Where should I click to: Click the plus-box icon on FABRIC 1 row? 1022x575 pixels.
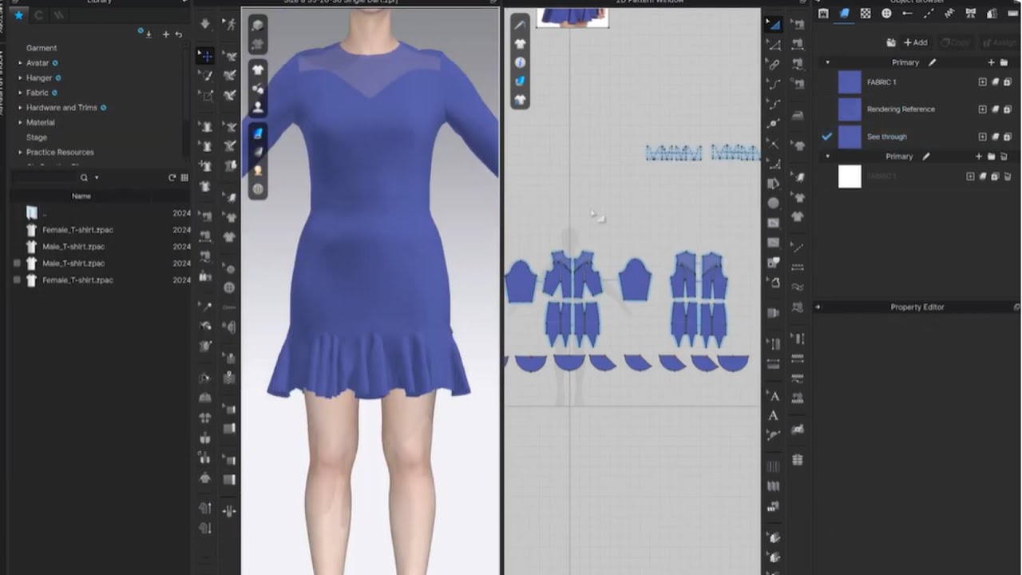point(983,82)
